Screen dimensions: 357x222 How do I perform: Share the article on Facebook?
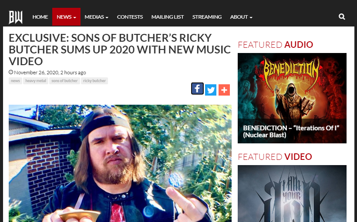[x=197, y=89]
